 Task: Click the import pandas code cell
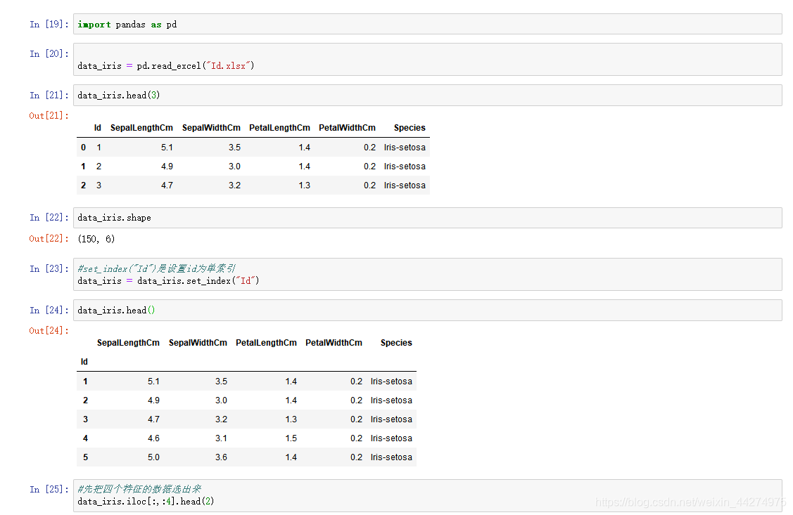pos(427,24)
